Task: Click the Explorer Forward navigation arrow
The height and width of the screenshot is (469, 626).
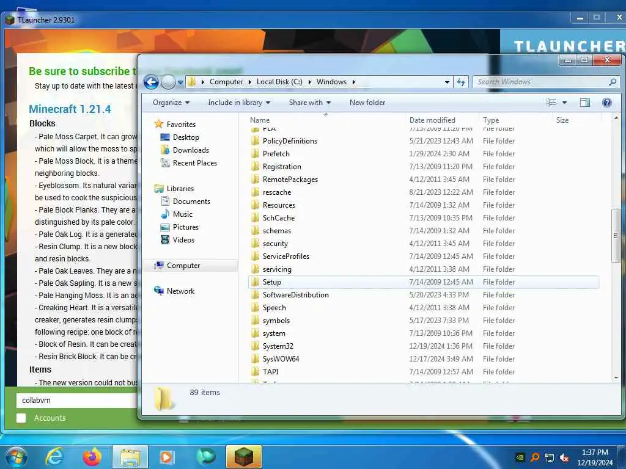Action: (x=168, y=82)
